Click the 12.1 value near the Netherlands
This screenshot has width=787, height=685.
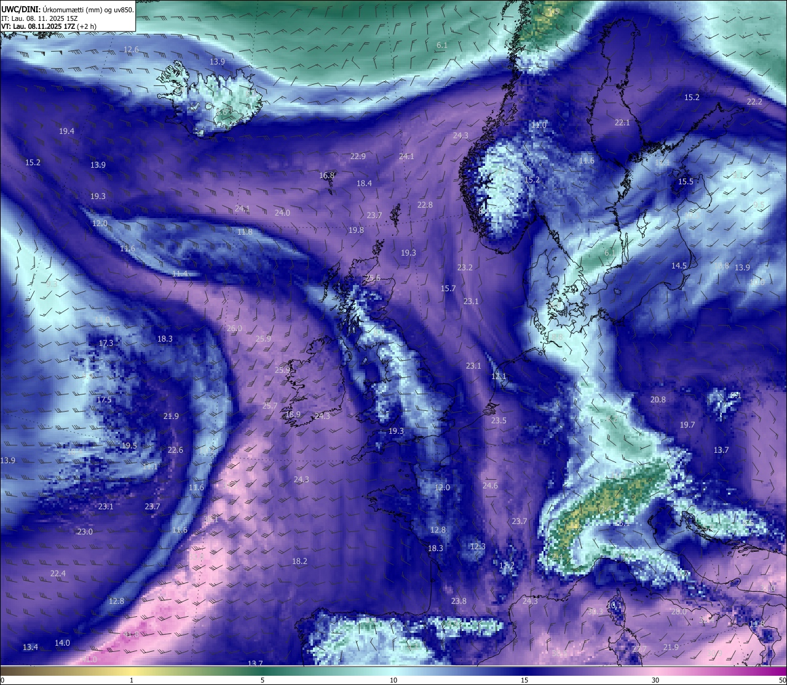pyautogui.click(x=499, y=376)
